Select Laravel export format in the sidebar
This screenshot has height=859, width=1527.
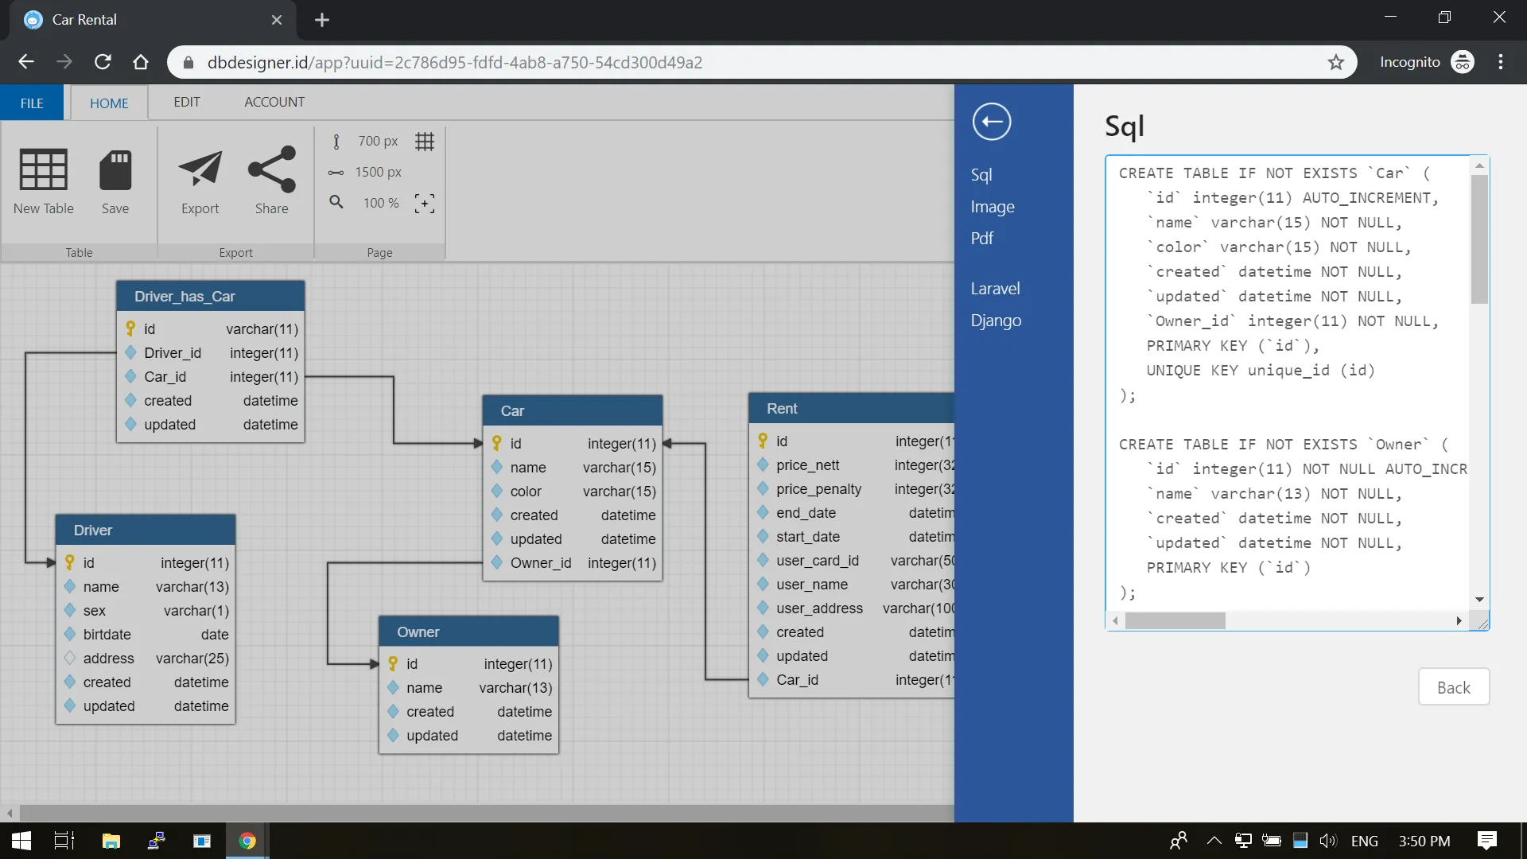pos(995,288)
